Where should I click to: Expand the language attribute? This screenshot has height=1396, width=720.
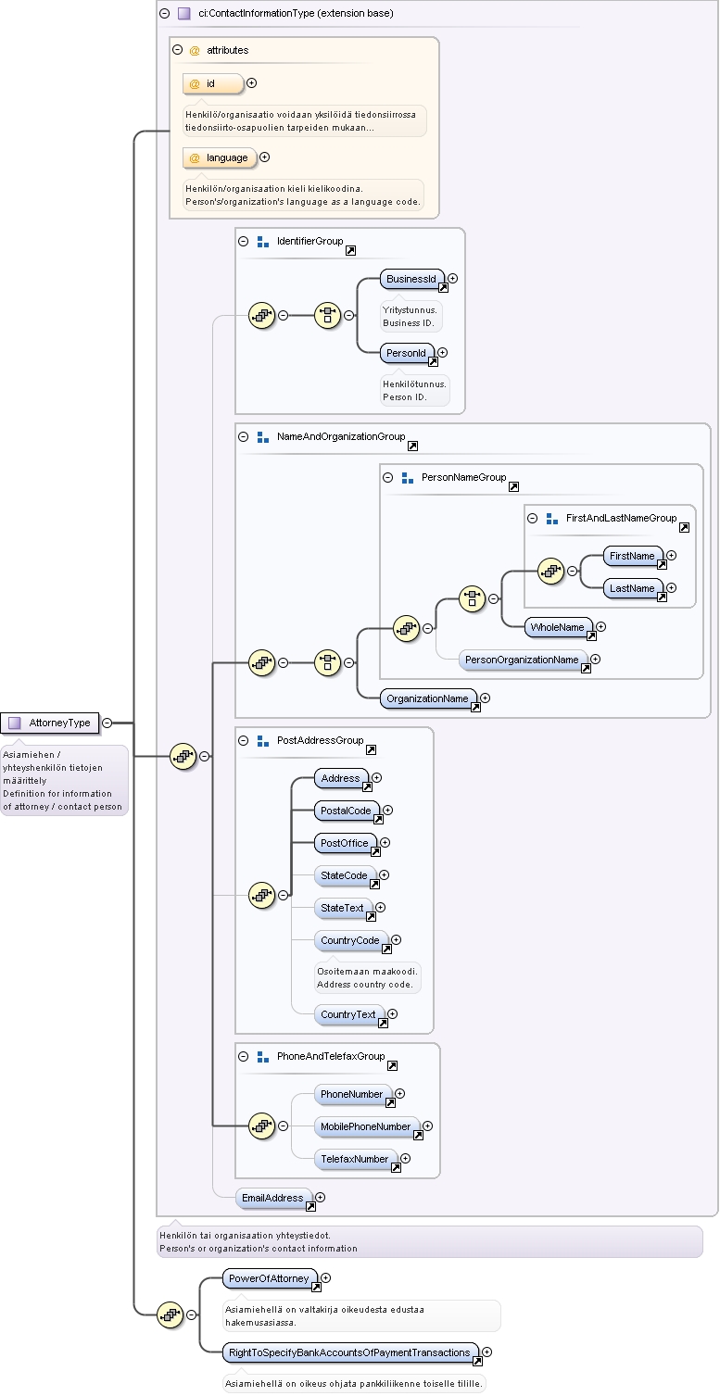(264, 157)
